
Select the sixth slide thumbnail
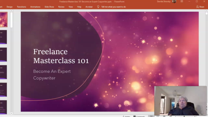pos(4,107)
